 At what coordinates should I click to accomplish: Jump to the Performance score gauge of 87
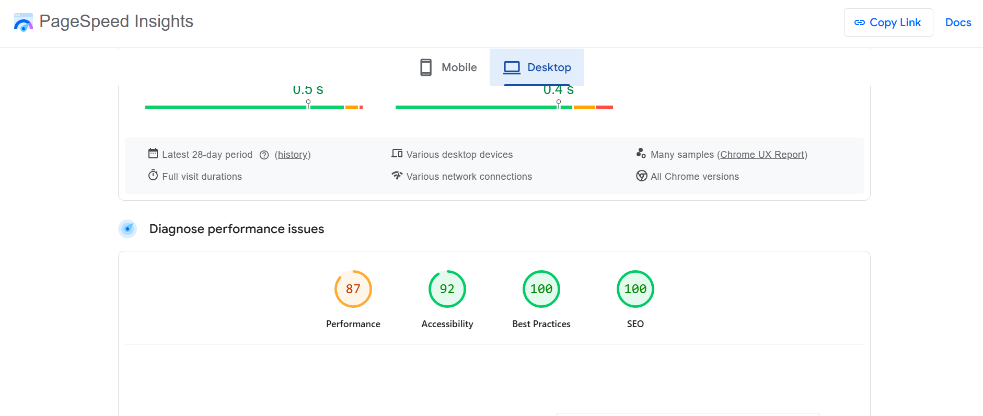point(353,289)
